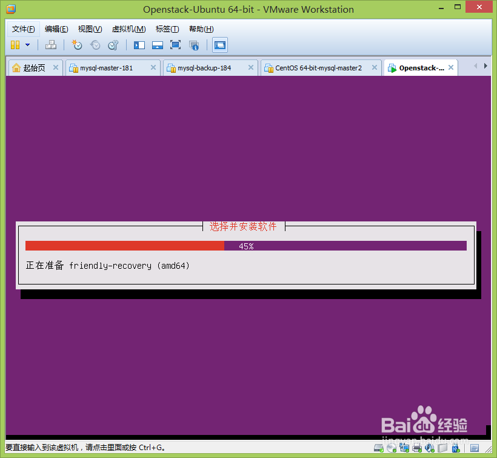Click the printer device status icon
The height and width of the screenshot is (458, 497).
click(x=417, y=449)
